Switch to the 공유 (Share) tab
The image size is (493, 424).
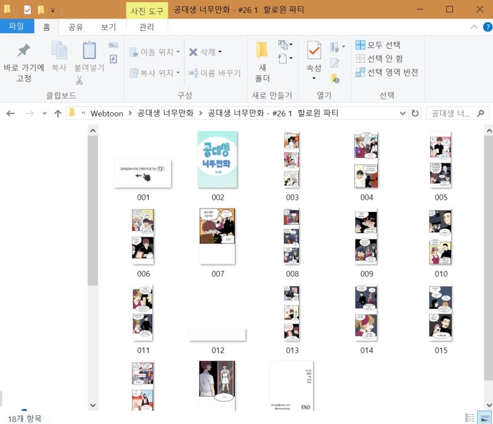(76, 27)
